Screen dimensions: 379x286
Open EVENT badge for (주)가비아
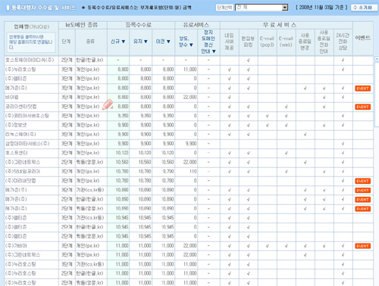click(x=362, y=246)
